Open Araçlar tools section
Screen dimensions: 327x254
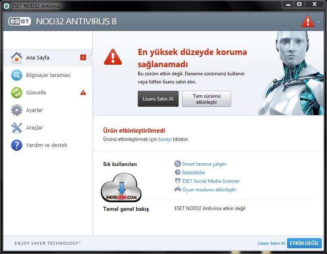[48, 128]
